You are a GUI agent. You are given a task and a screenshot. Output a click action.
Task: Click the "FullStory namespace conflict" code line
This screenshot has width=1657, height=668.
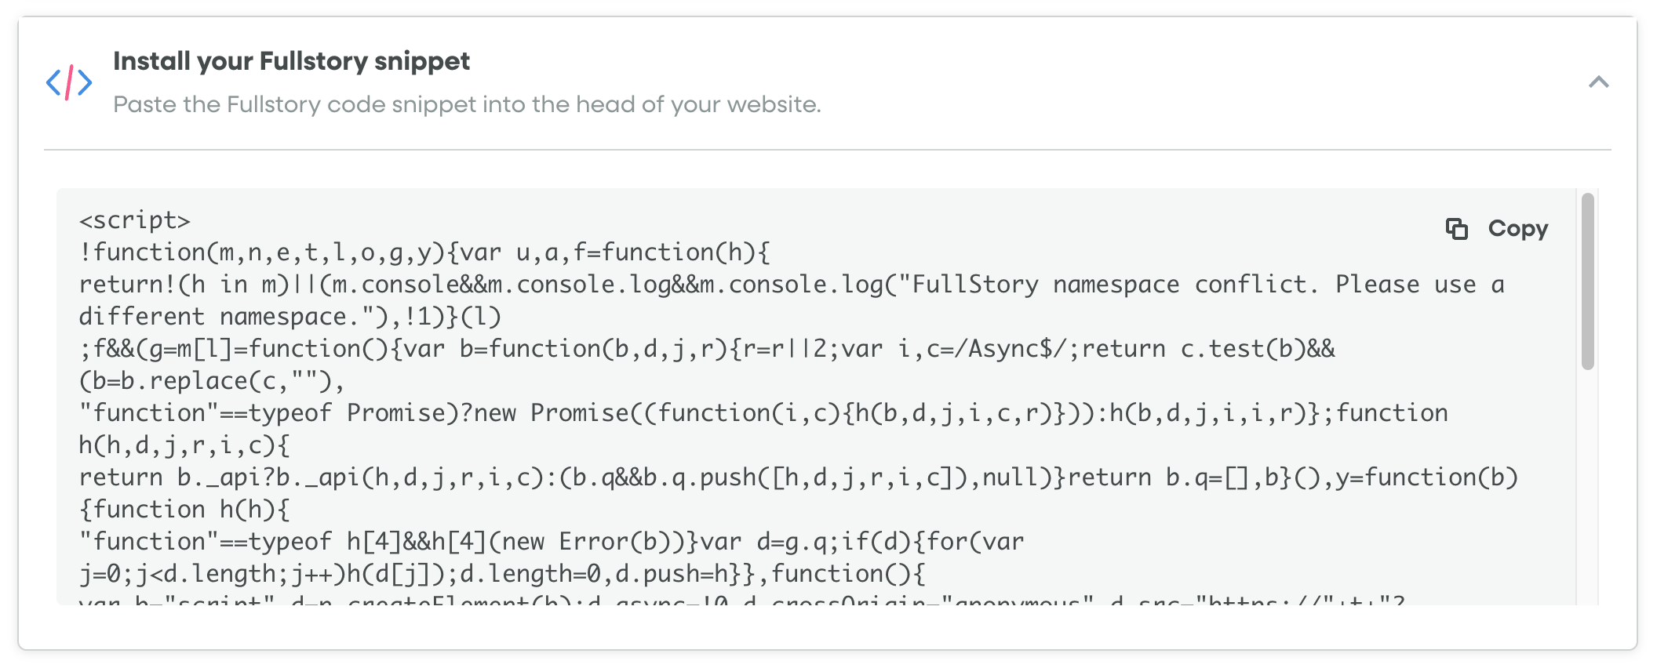click(x=792, y=285)
